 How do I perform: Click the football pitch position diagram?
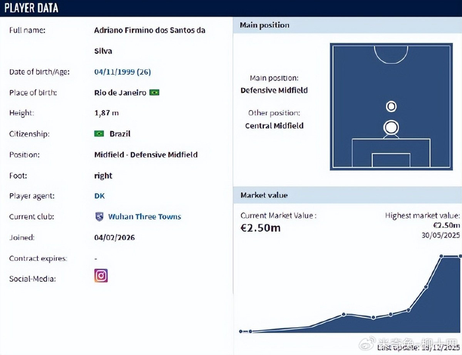point(391,107)
